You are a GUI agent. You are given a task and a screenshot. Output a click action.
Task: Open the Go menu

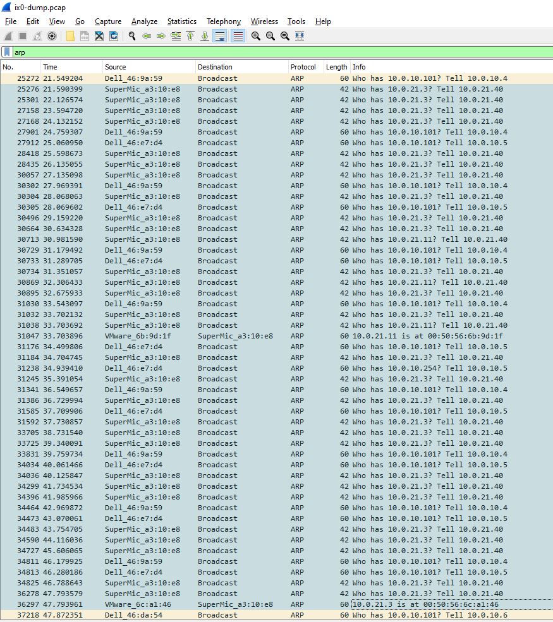(80, 21)
